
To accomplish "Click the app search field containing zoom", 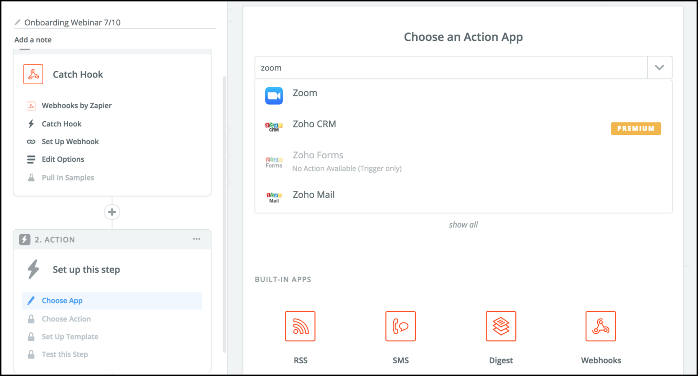I will click(451, 68).
